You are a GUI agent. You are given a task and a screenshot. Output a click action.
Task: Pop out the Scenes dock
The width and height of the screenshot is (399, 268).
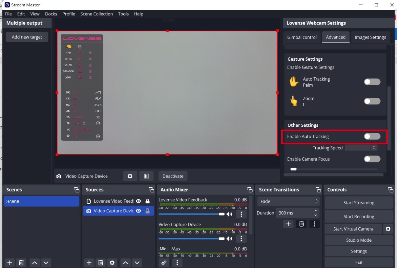tap(76, 190)
